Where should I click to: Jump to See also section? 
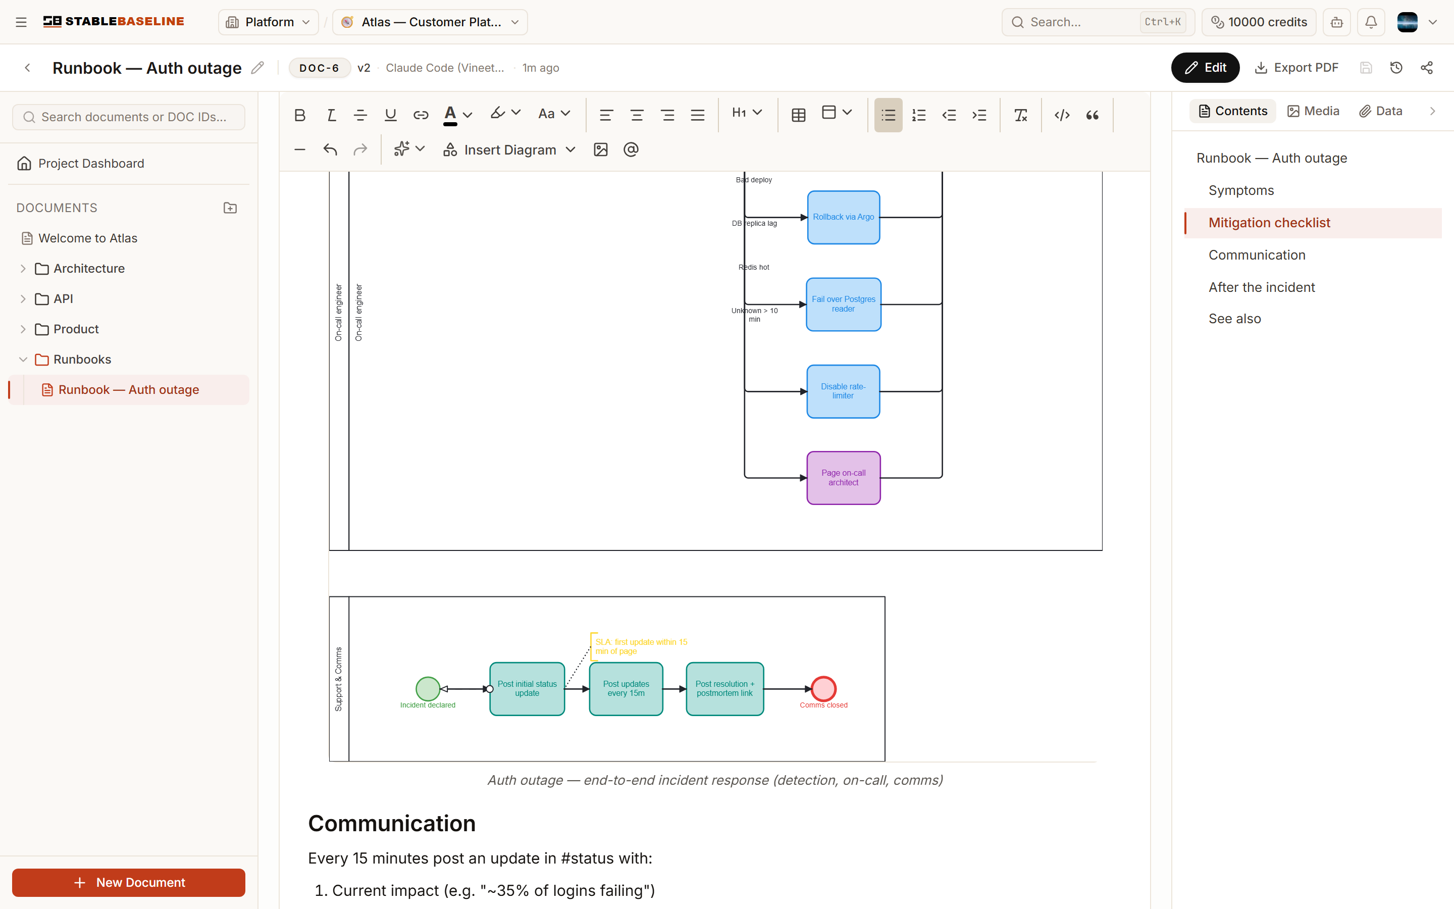[x=1234, y=319]
